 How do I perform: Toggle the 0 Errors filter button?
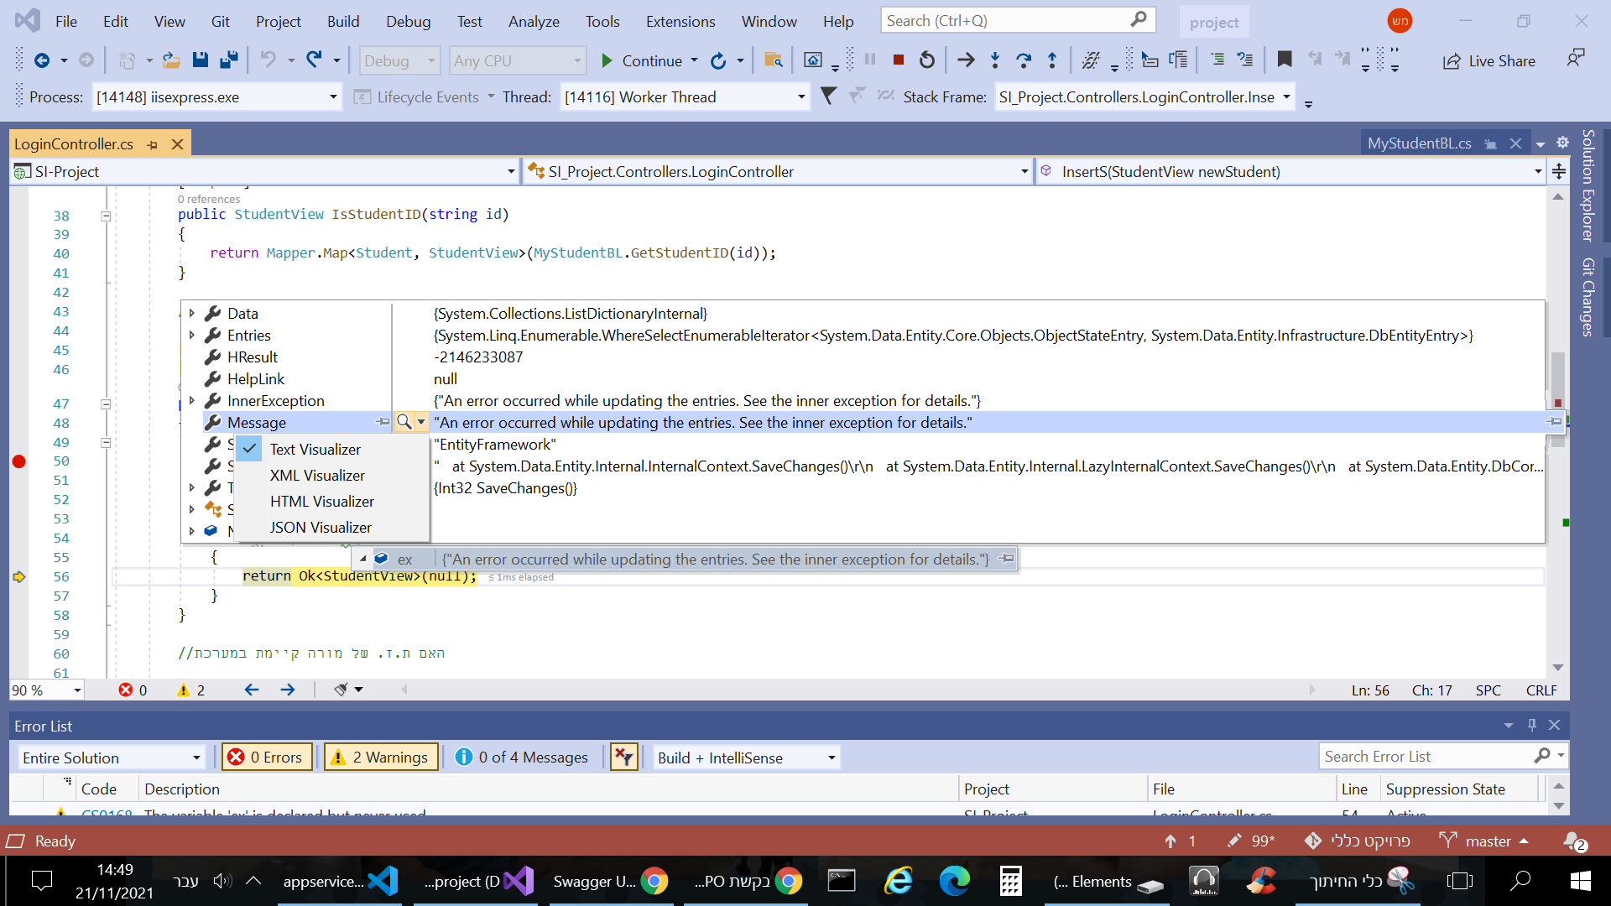click(267, 758)
